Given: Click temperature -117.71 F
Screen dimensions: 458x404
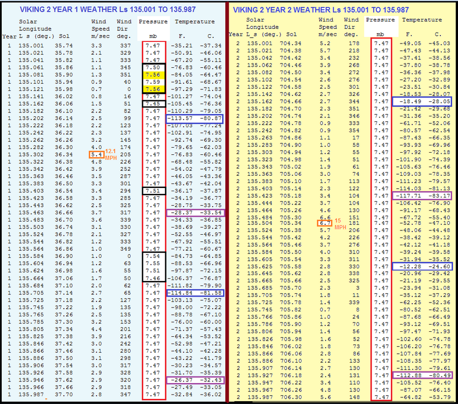Looking at the screenshot, I should (408, 196).
